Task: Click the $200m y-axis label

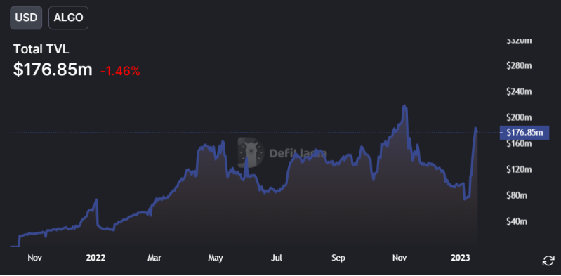Action: coord(519,117)
